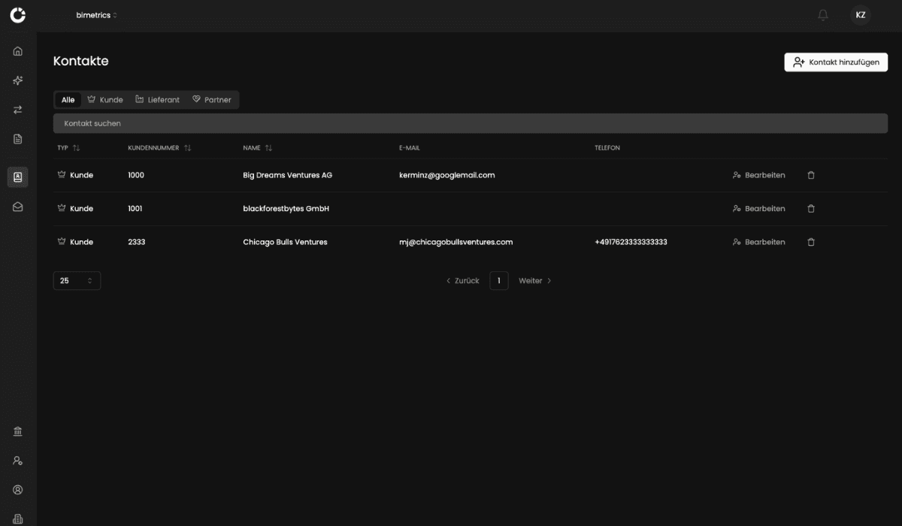Switch to the Kunde filter tab
The width and height of the screenshot is (902, 526).
104,100
